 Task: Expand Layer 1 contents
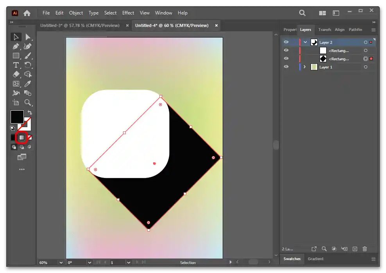click(x=305, y=67)
